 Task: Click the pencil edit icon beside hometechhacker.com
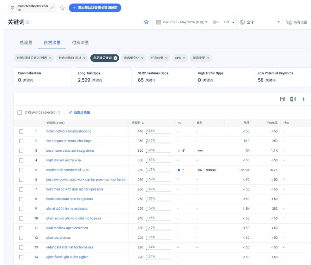coord(52,8)
